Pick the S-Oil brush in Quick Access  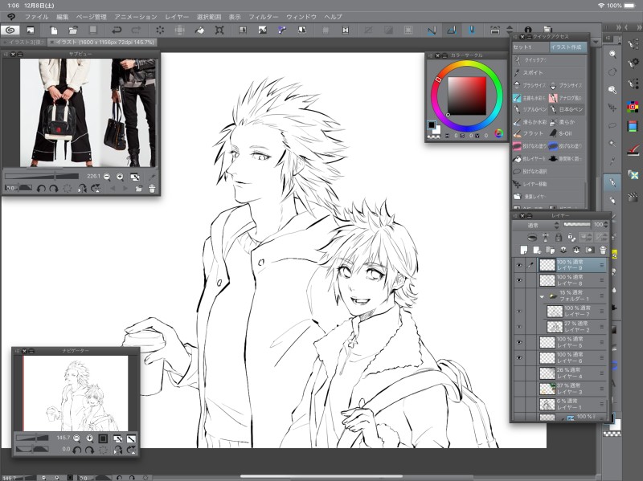coord(566,132)
